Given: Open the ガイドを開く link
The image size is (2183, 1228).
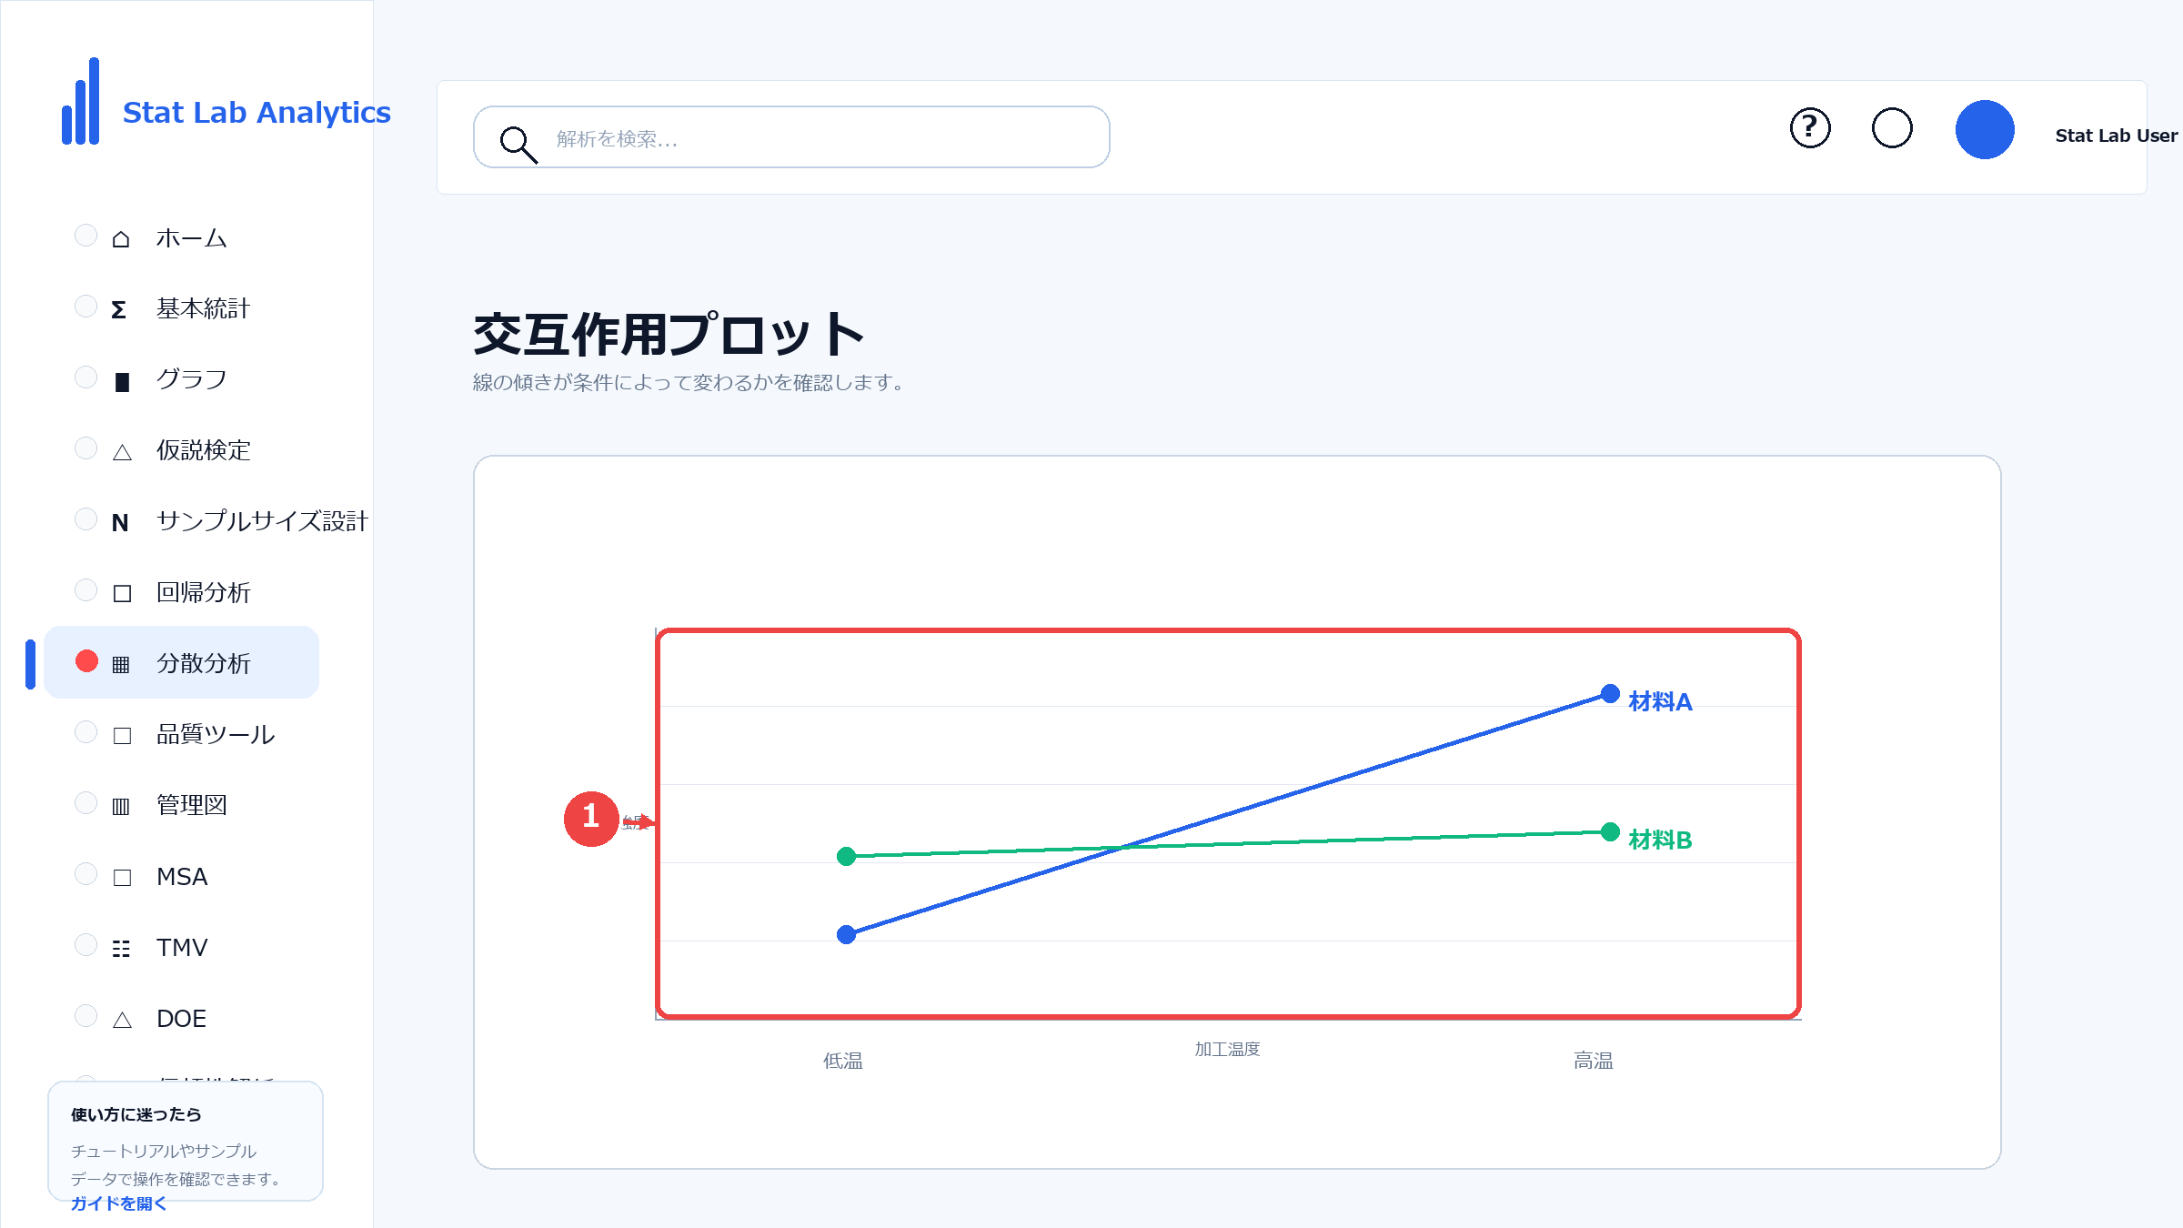Looking at the screenshot, I should tap(118, 1203).
